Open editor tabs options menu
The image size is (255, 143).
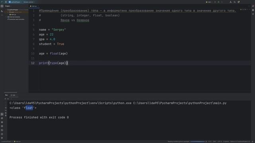click(x=249, y=6)
